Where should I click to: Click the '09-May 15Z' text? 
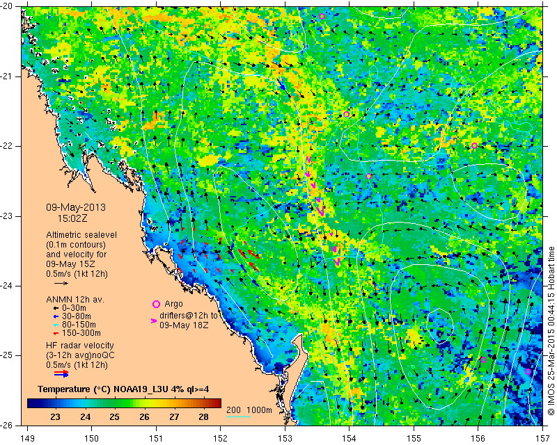(70, 264)
